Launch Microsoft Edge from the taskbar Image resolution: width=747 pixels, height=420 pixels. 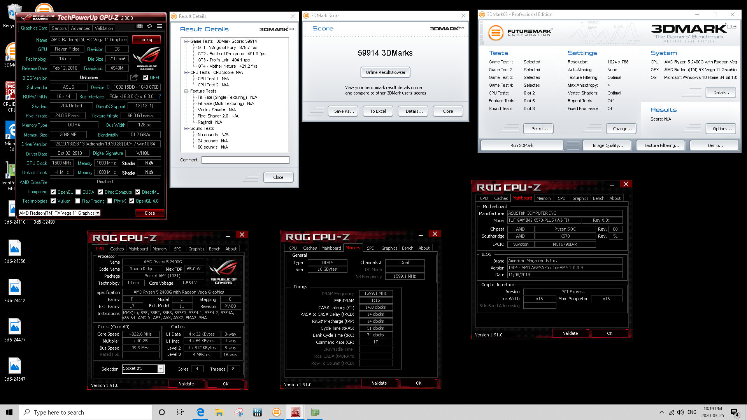200,412
